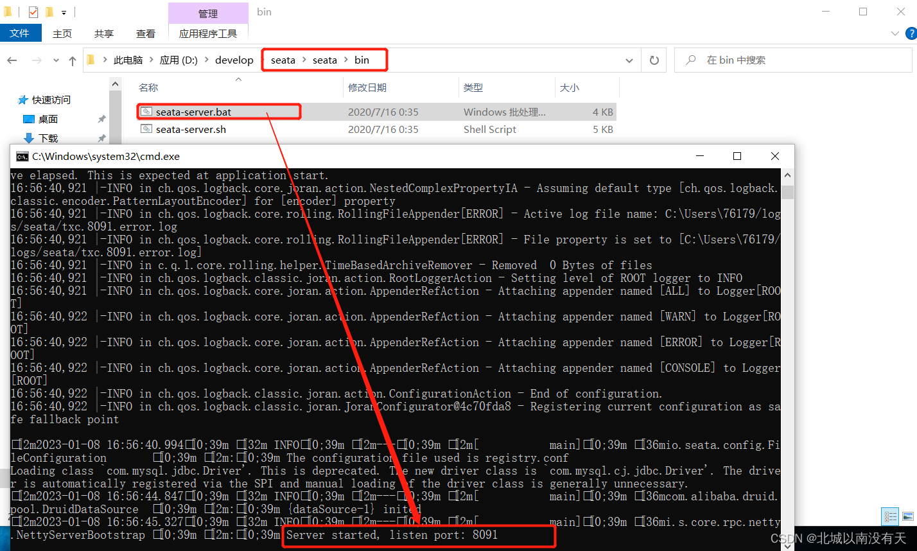
Task: Minimize the cmd.exe window
Action: pyautogui.click(x=699, y=156)
